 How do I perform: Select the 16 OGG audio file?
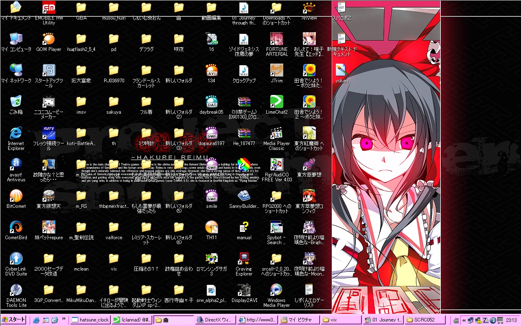click(212, 39)
